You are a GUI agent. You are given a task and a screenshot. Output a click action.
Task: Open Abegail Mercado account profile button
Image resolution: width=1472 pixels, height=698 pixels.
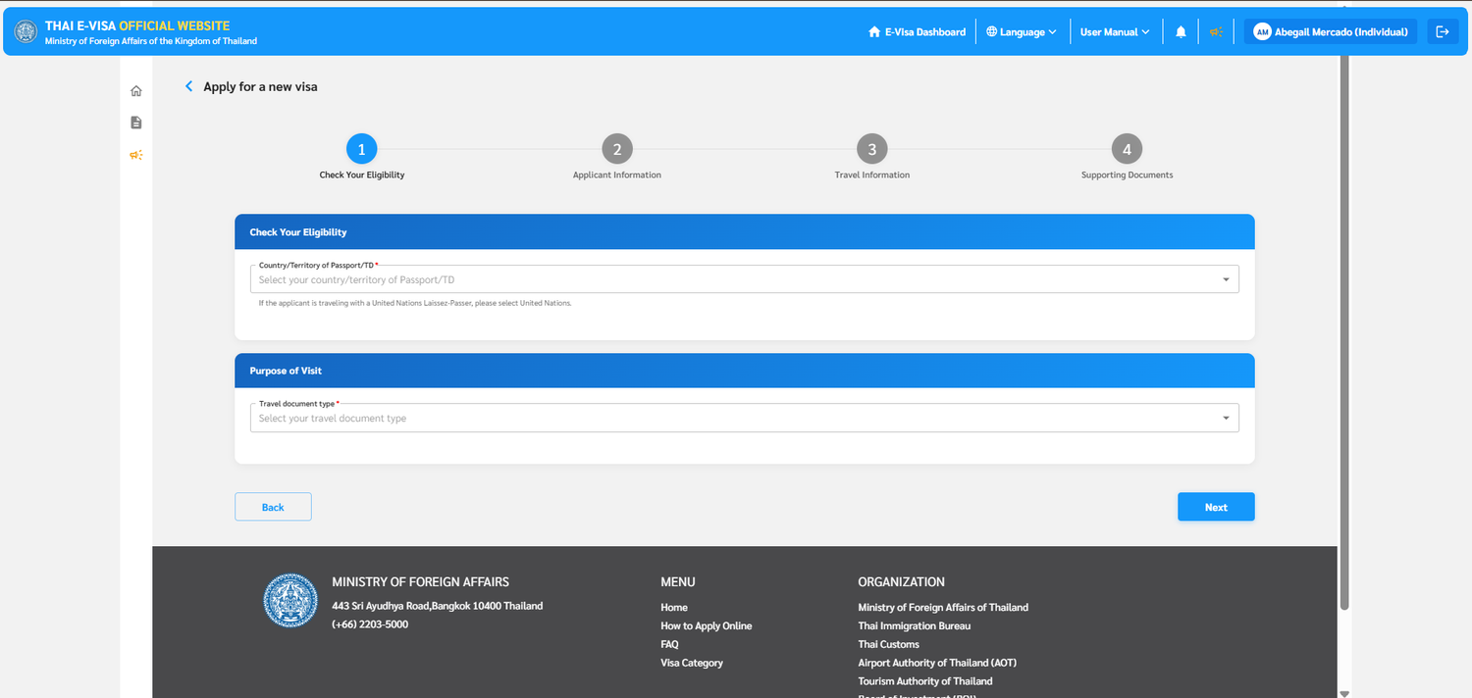click(x=1331, y=32)
